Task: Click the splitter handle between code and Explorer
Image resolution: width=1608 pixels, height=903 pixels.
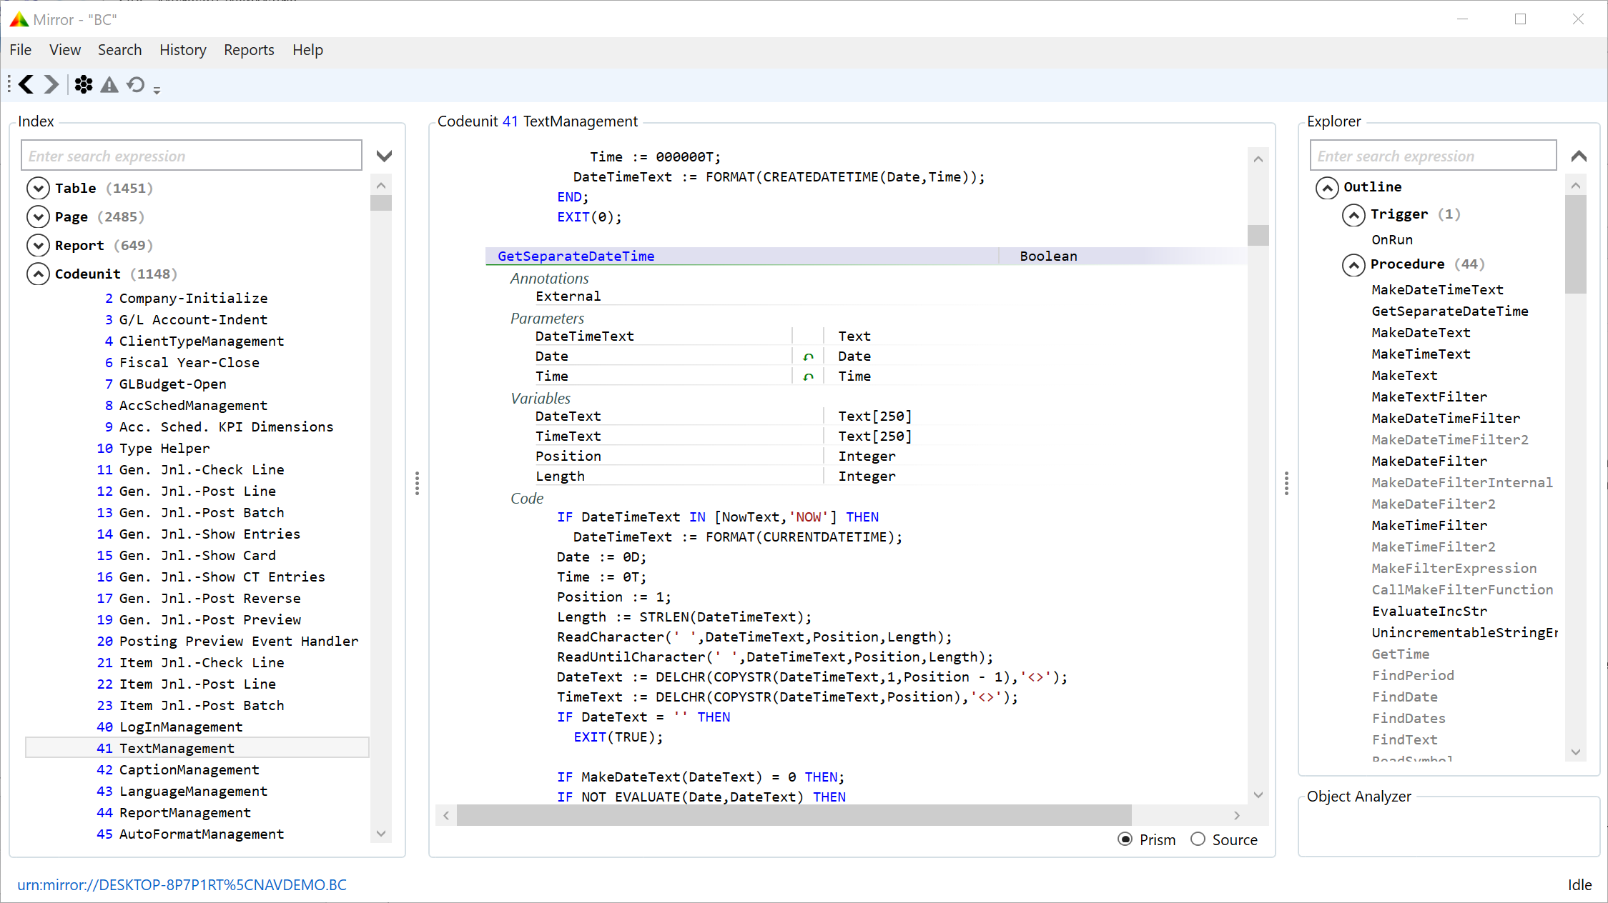Action: click(1286, 484)
